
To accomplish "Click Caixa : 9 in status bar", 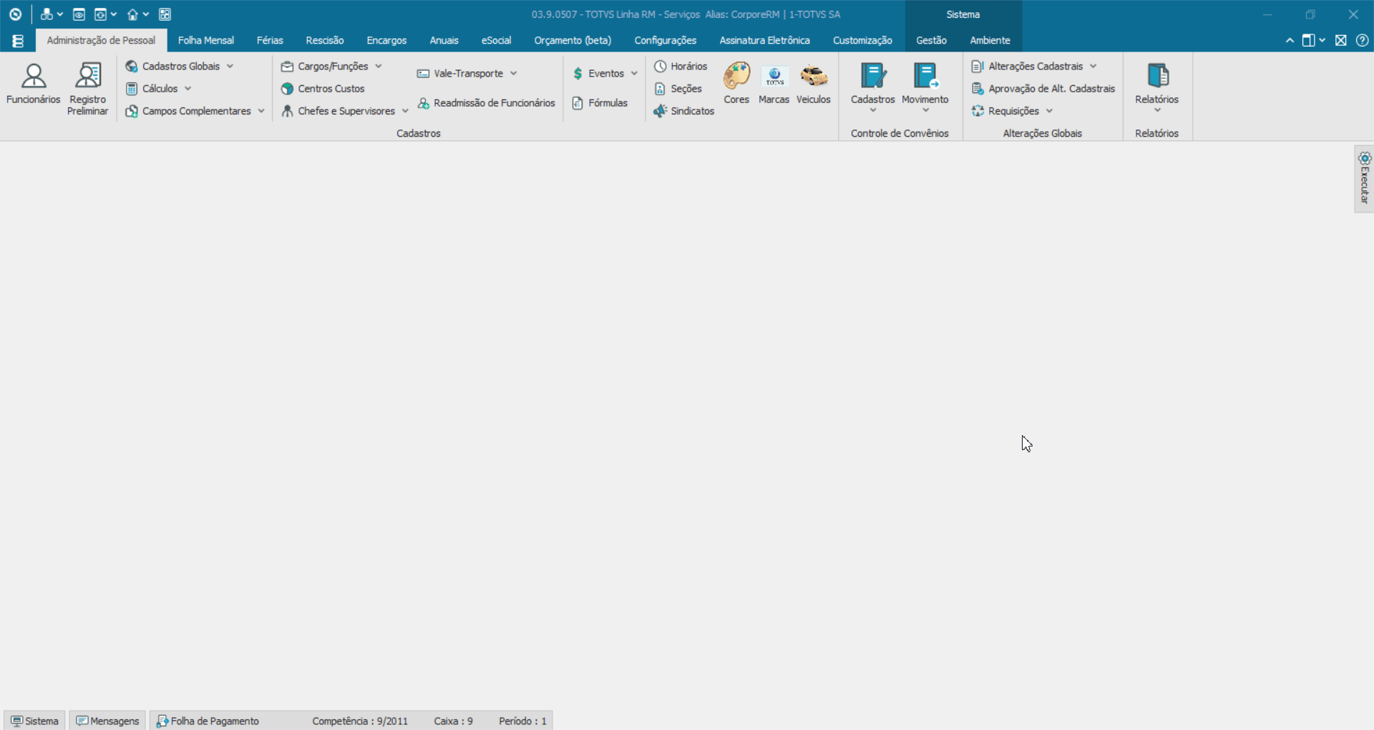I will point(453,721).
